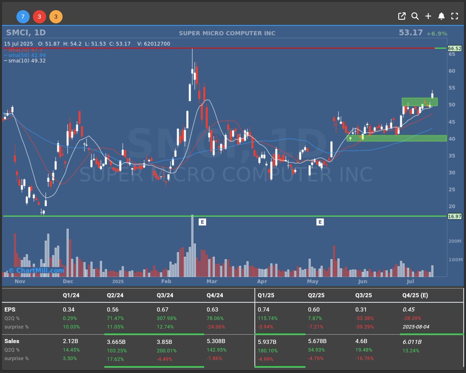The image size is (466, 373).
Task: Click the orange badge showing 3
Action: (x=56, y=17)
